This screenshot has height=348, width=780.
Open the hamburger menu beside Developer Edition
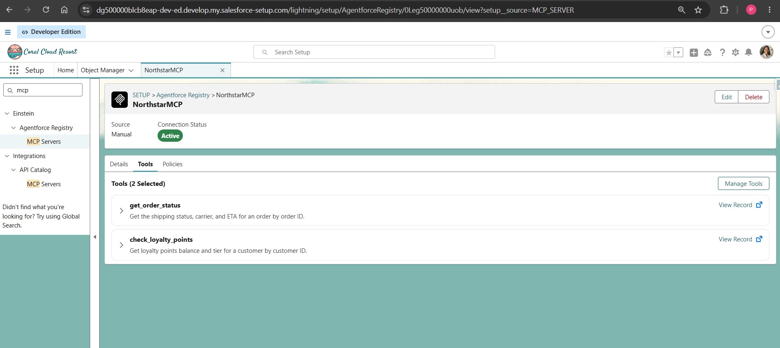click(8, 32)
